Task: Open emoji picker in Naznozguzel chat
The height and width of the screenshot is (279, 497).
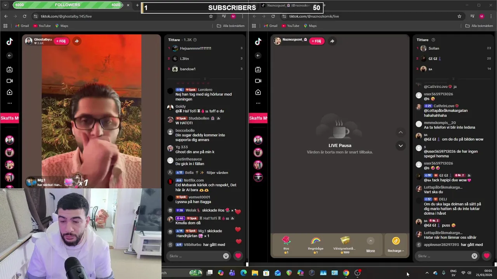Action: 474,256
